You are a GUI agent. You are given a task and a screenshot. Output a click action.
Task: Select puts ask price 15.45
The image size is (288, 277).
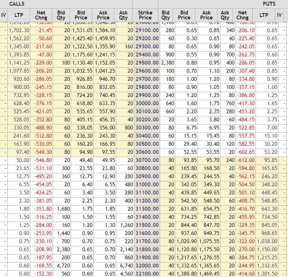(x=213, y=136)
